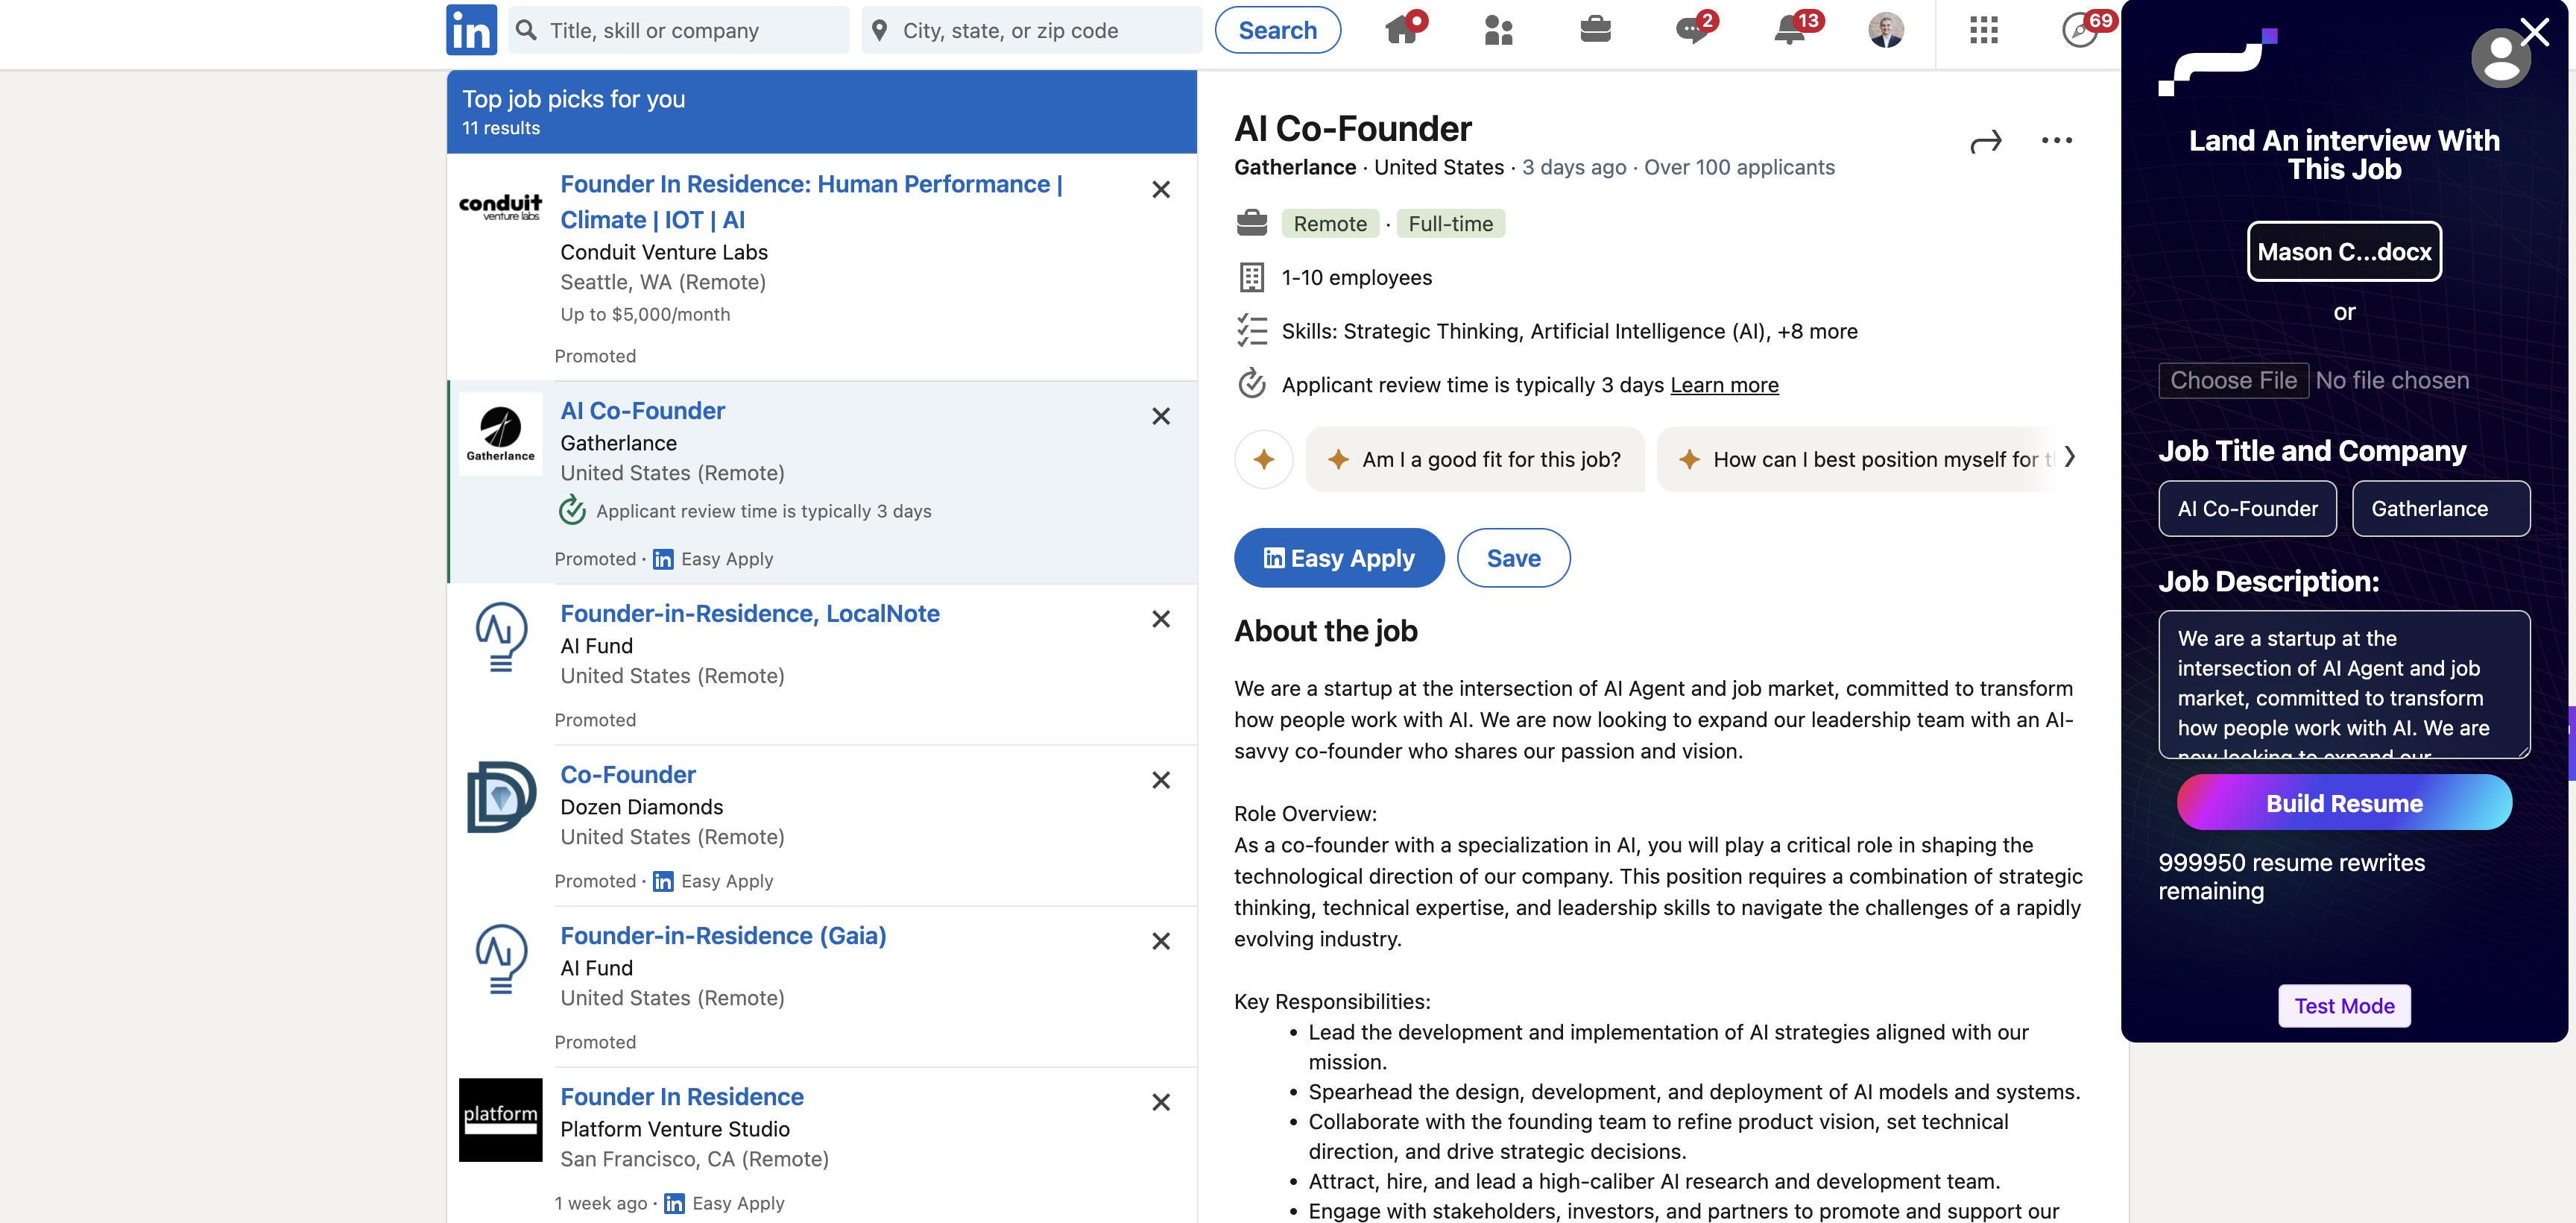
Task: Dismiss the Conduit Venture Labs job listing
Action: pyautogui.click(x=1160, y=189)
